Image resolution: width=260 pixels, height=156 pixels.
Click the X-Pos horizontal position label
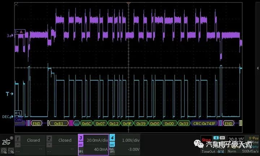(x=253, y=138)
